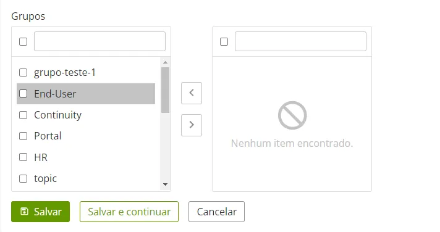
Task: Click the move-right arrow button
Action: point(192,125)
